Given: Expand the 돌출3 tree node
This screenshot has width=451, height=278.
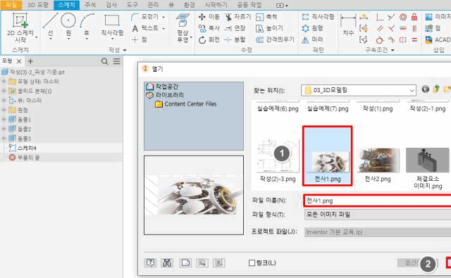Looking at the screenshot, I should [4, 139].
